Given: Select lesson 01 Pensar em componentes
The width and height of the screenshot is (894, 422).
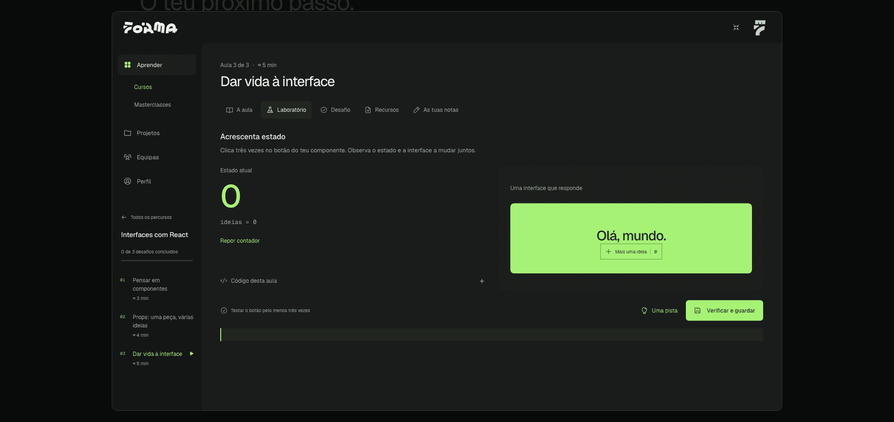Looking at the screenshot, I should (x=157, y=289).
